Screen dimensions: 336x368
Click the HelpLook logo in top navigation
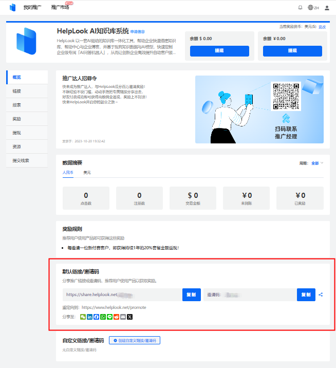(x=13, y=8)
